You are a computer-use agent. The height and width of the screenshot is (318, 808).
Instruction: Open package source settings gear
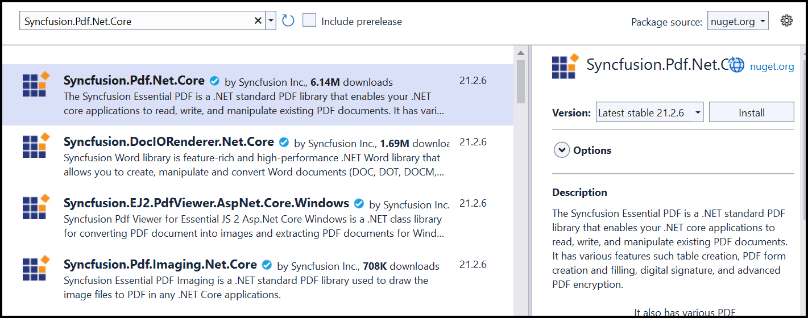point(786,21)
